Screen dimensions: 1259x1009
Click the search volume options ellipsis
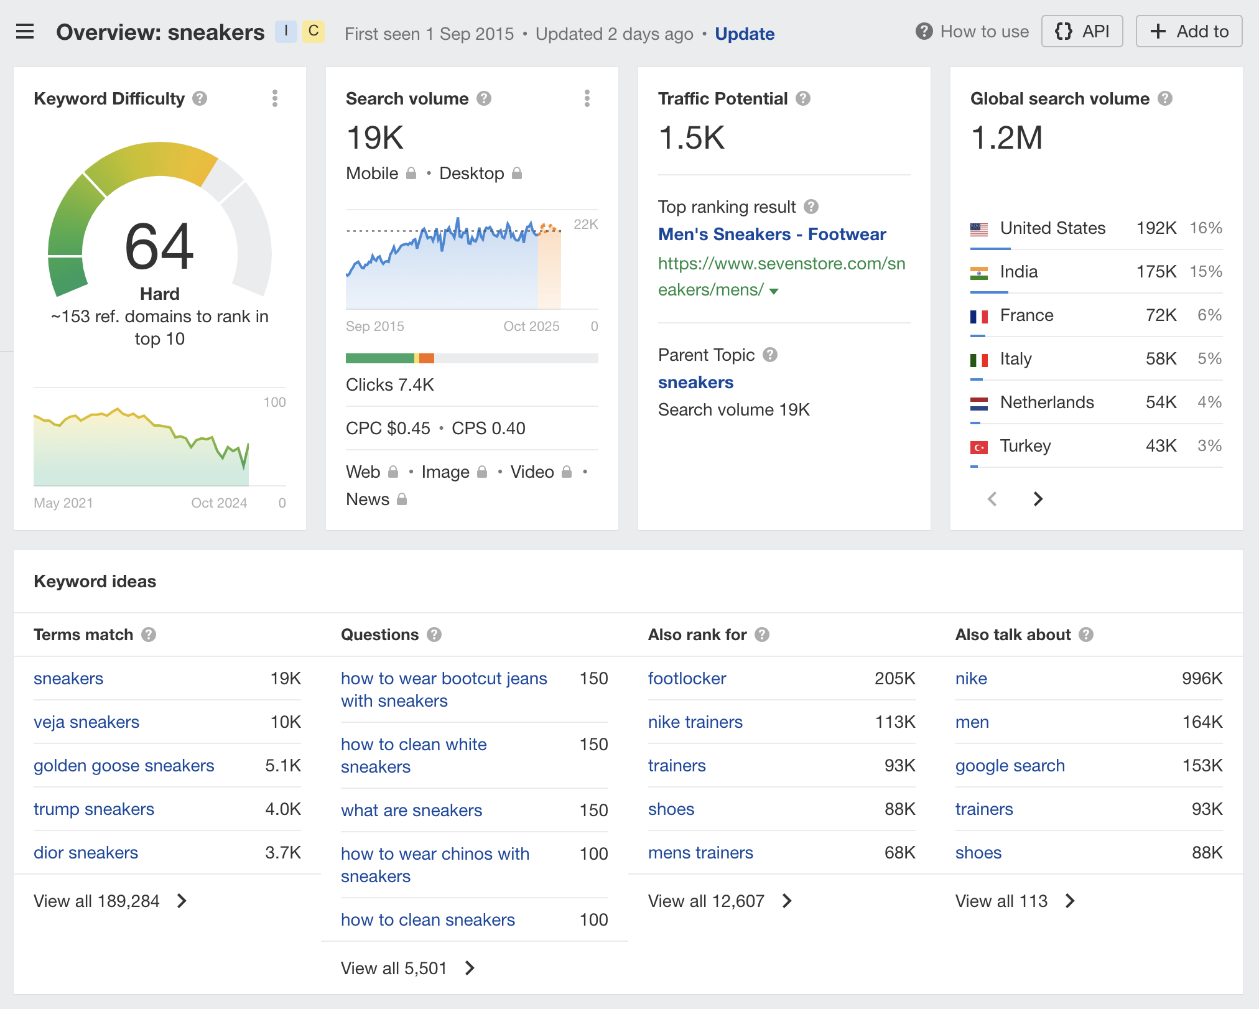[x=587, y=99]
